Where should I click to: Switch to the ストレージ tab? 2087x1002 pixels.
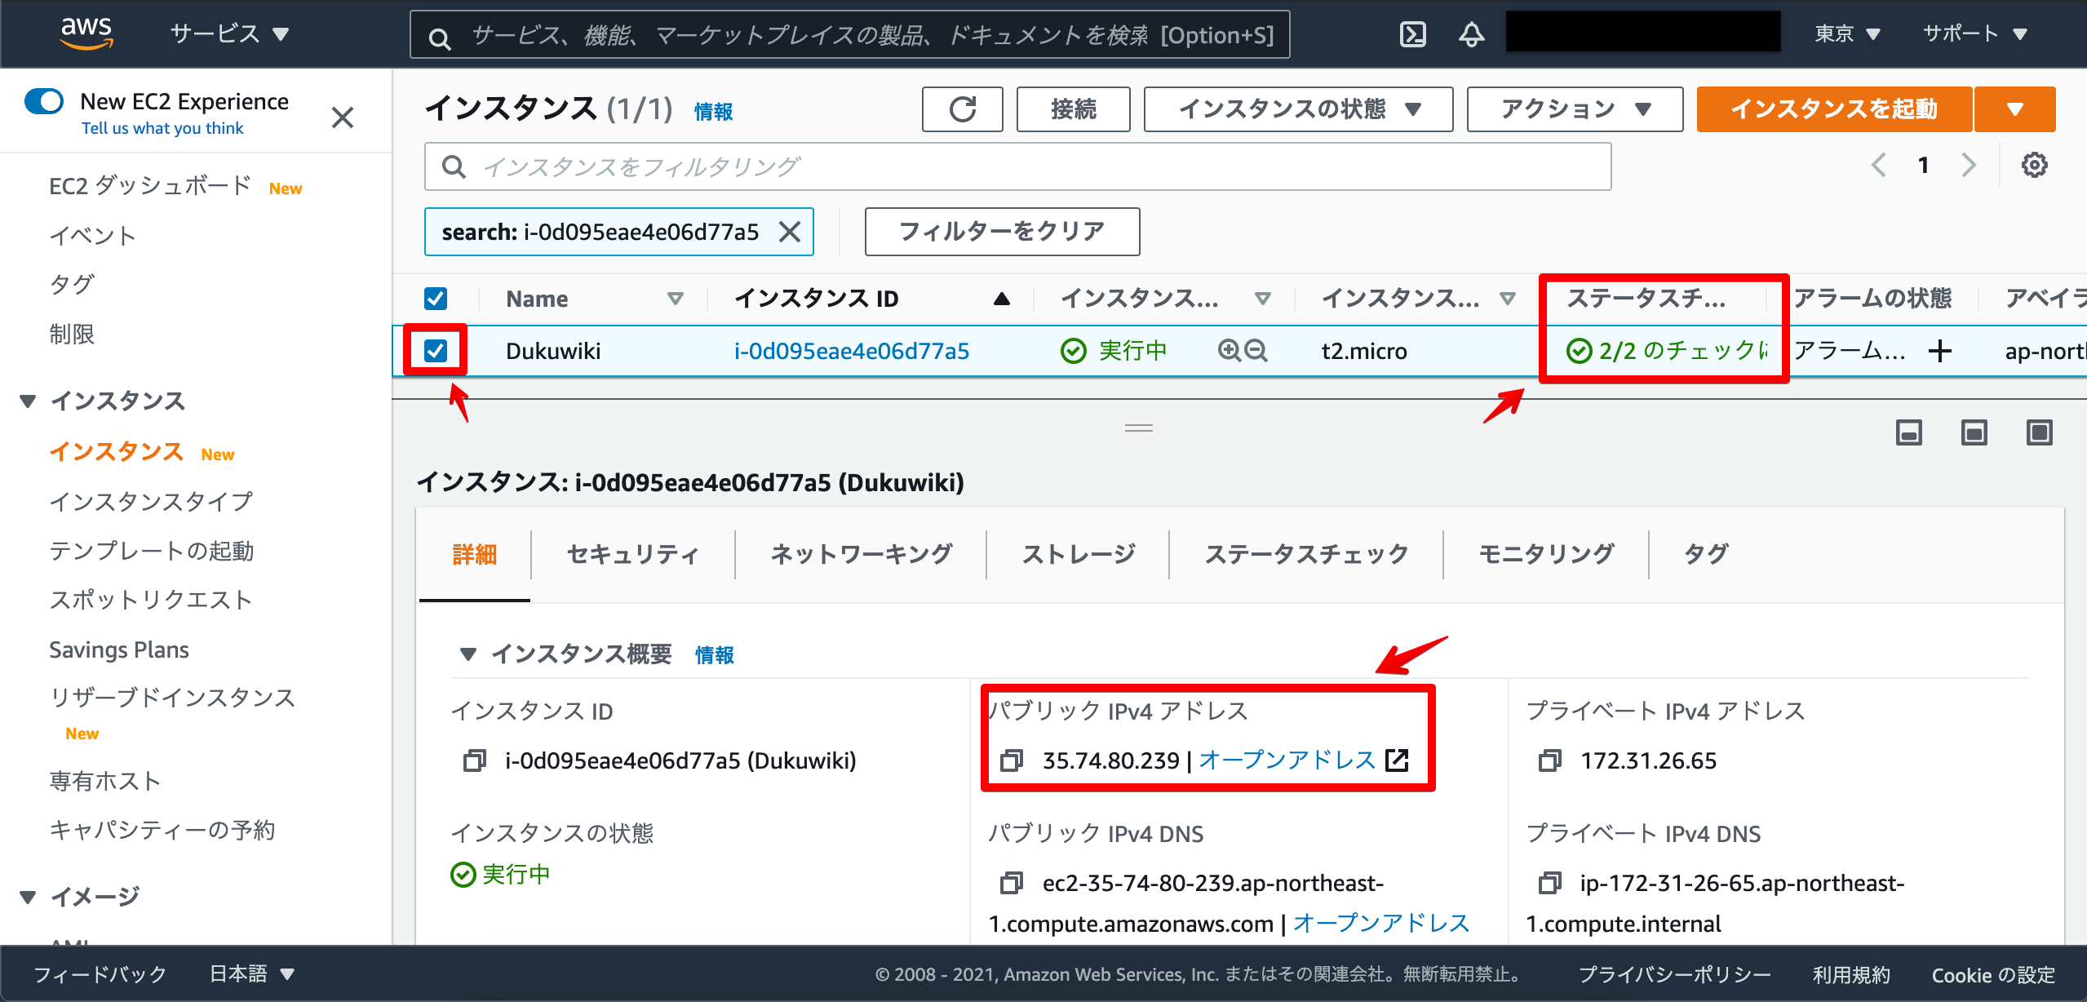point(1079,555)
